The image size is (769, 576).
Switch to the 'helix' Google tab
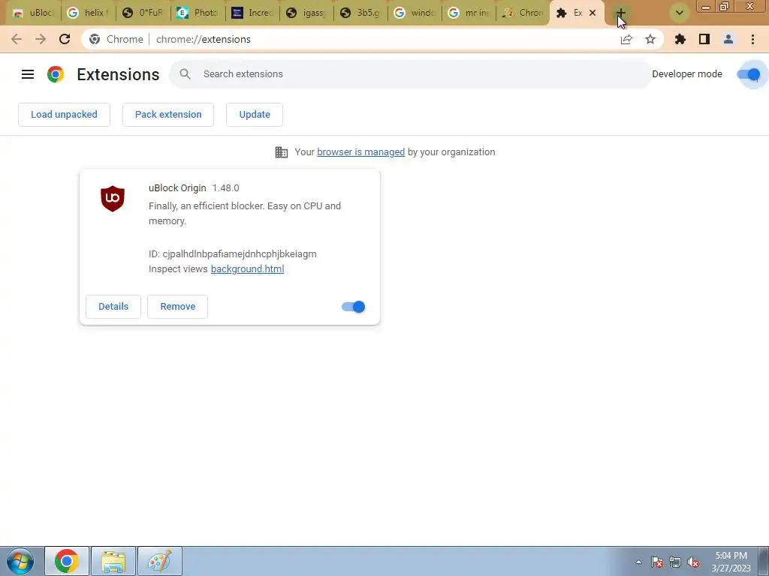[x=88, y=13]
